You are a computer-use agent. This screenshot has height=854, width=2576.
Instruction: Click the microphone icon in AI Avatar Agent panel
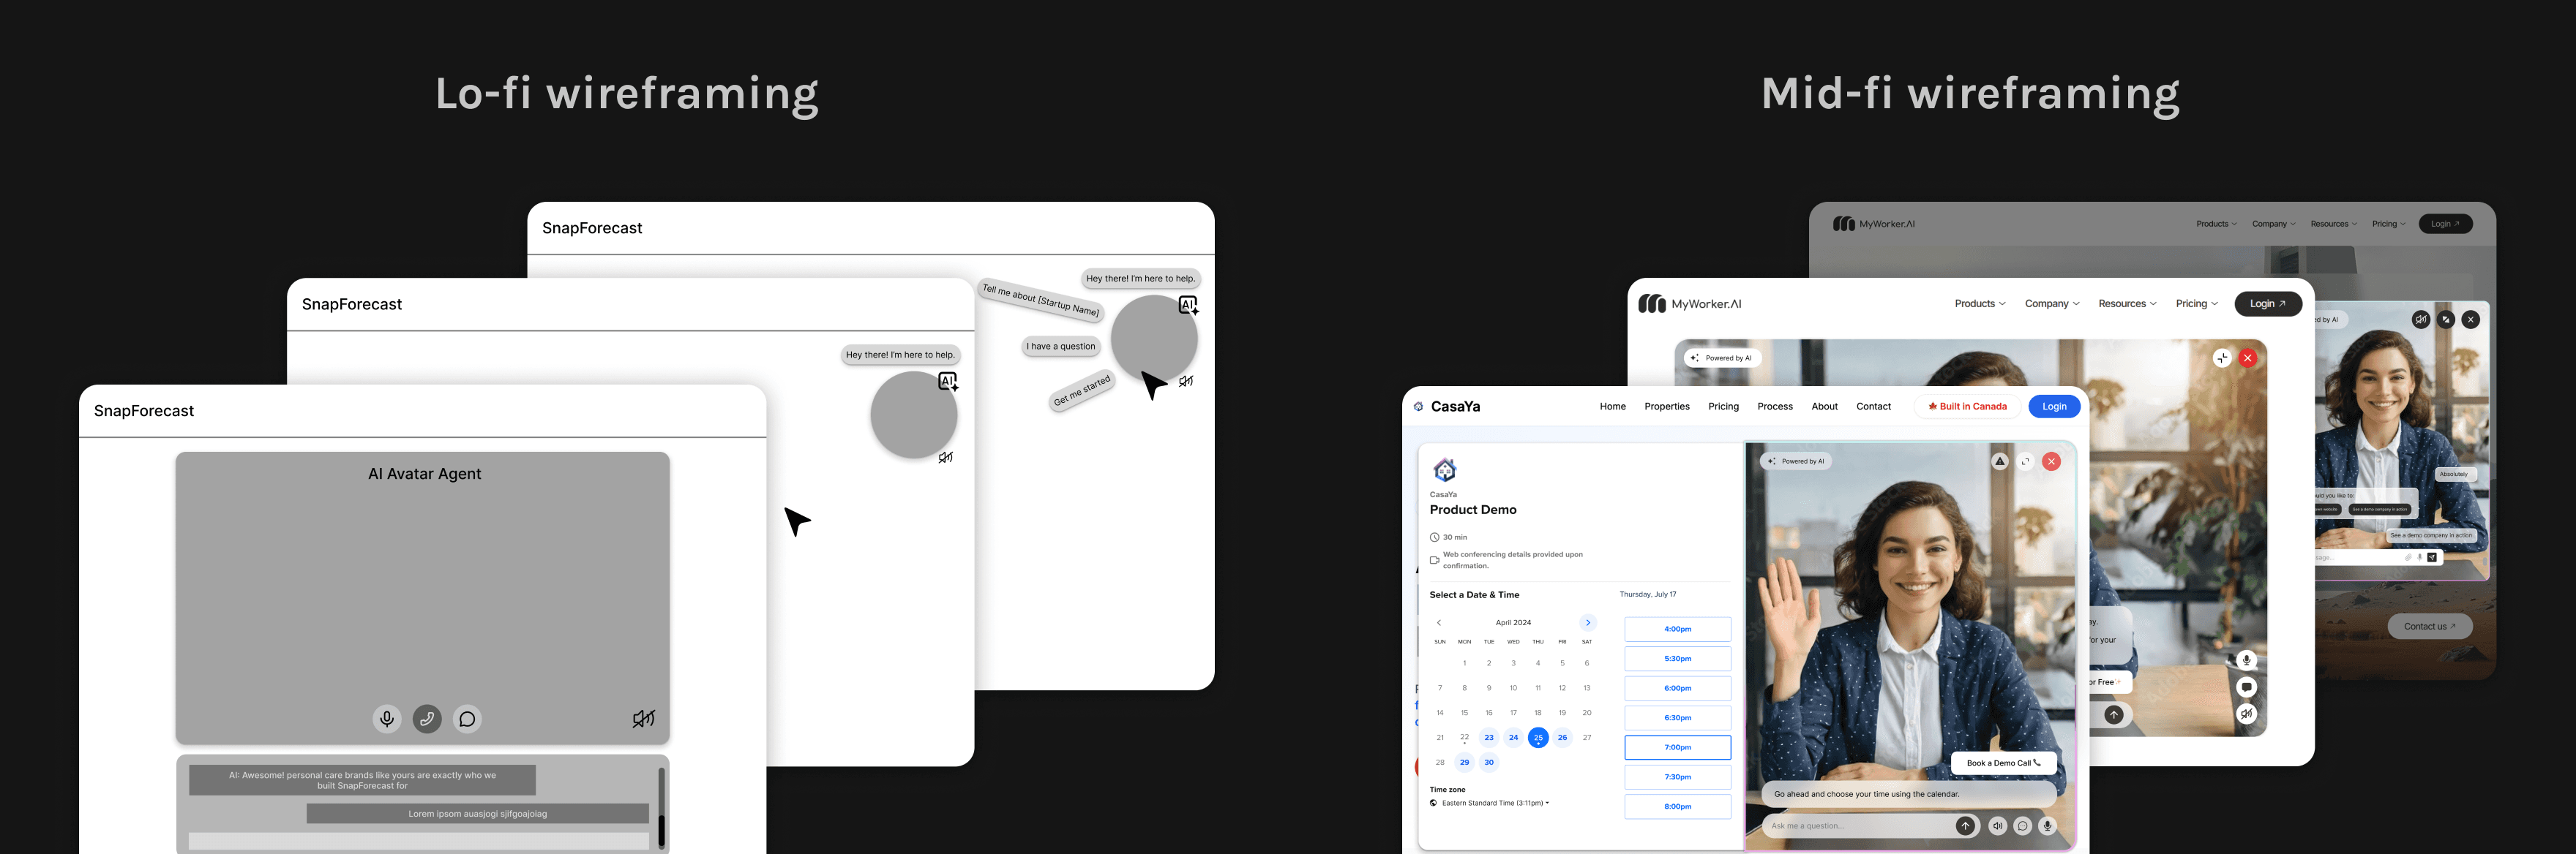[x=387, y=718]
